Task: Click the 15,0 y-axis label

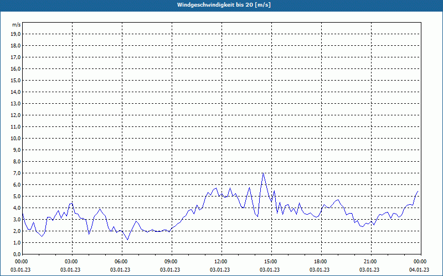Action: point(17,80)
